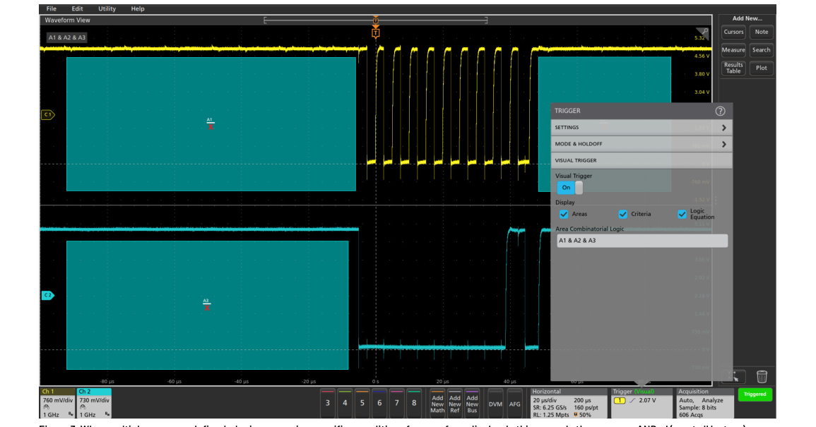Viewport: 816px width, 427px height.
Task: Click the trash can delete icon
Action: tap(762, 376)
